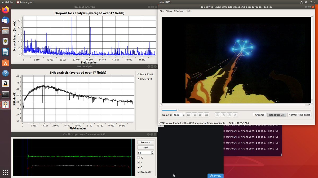Toggle Dropouts checkbox in oscilloscope

click(x=138, y=172)
